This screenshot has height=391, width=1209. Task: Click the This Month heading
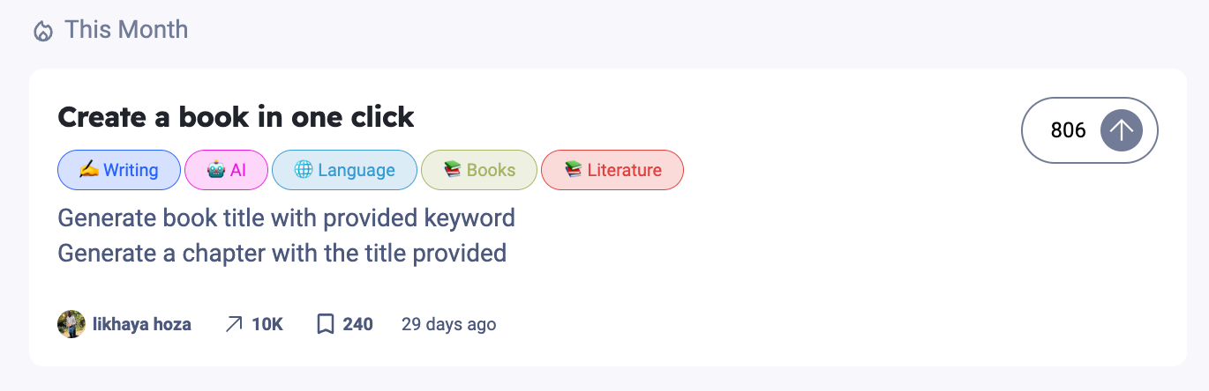tap(126, 30)
